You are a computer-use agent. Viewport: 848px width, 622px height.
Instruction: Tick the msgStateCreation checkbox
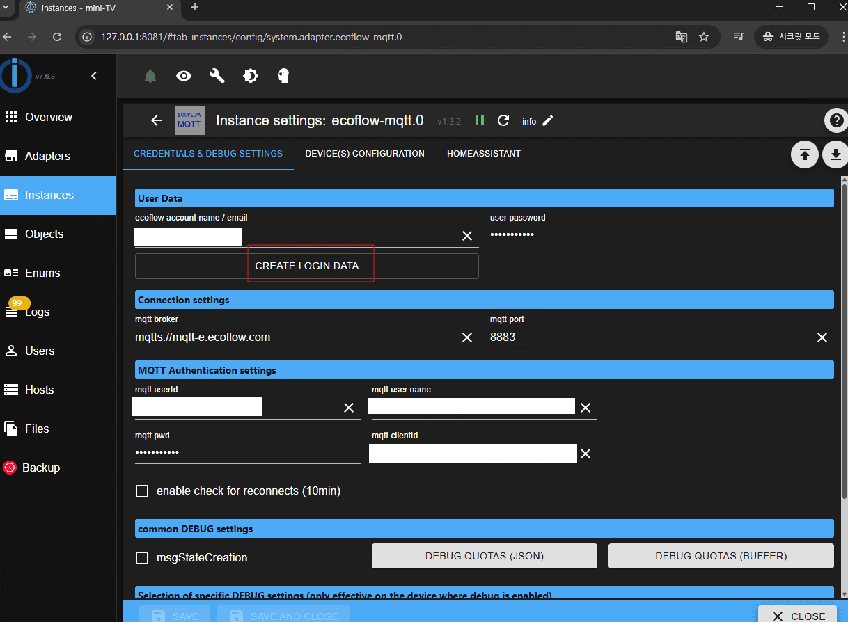click(x=142, y=558)
